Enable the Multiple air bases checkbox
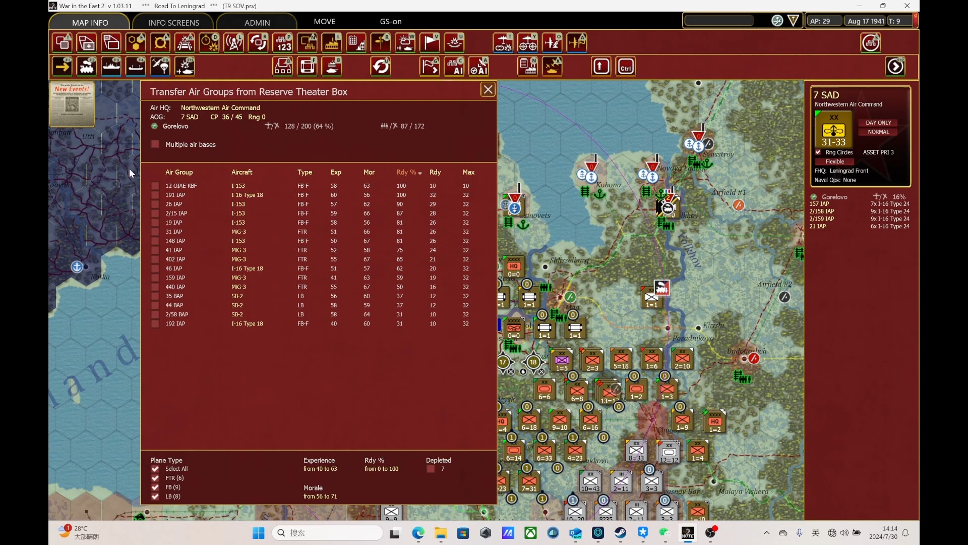This screenshot has height=545, width=968. point(155,145)
